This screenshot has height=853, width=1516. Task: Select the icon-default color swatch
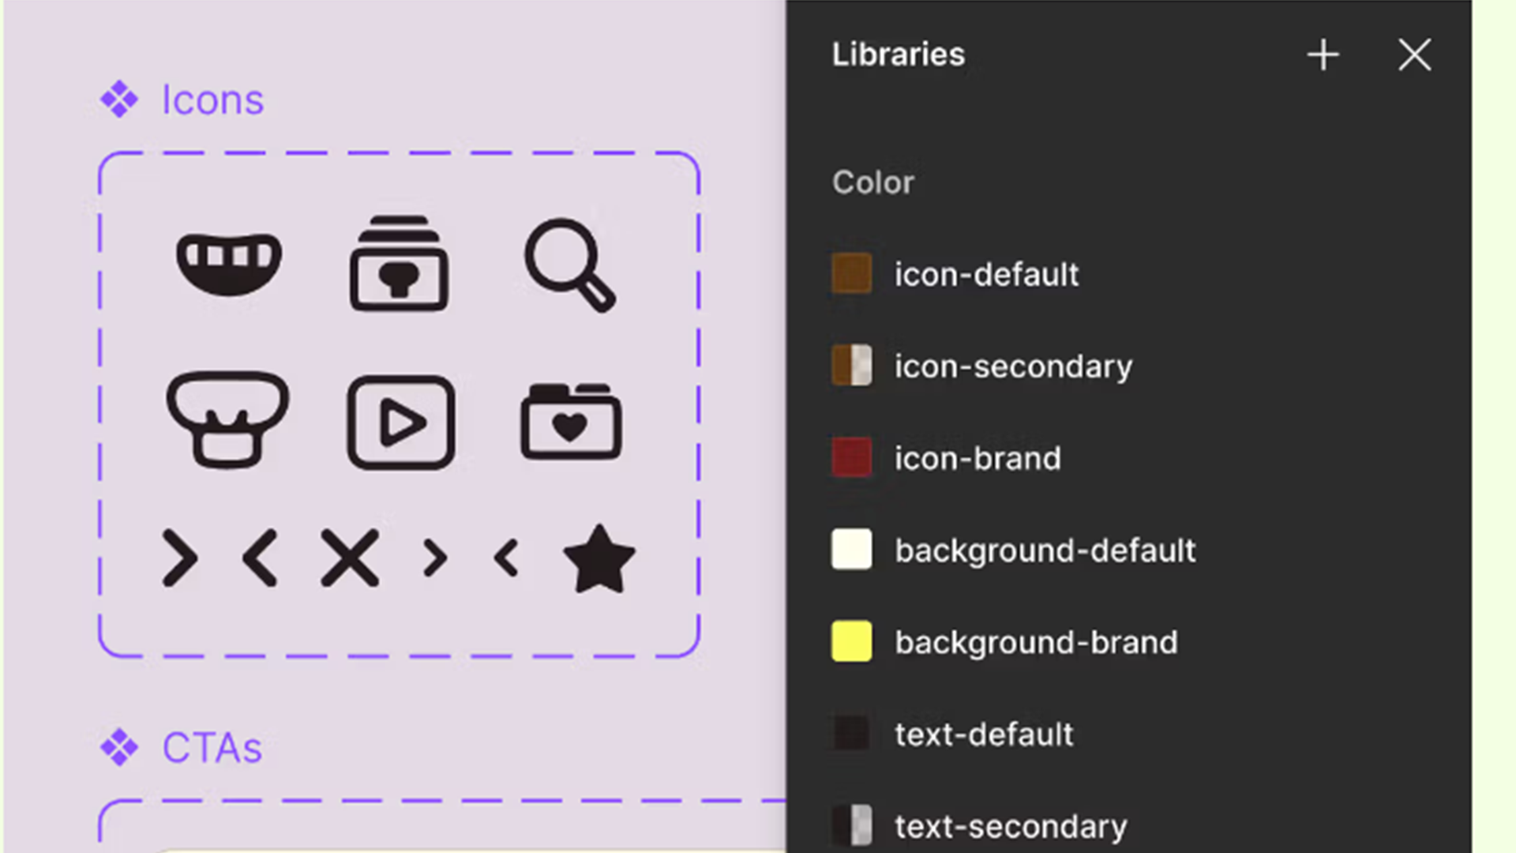tap(851, 274)
